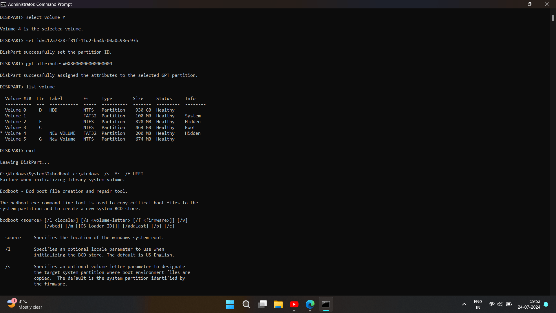Open the Command Prompt title bar system icon

[3, 4]
